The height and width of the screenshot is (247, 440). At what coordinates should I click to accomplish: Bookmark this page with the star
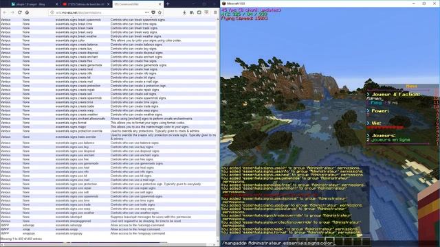point(159,12)
